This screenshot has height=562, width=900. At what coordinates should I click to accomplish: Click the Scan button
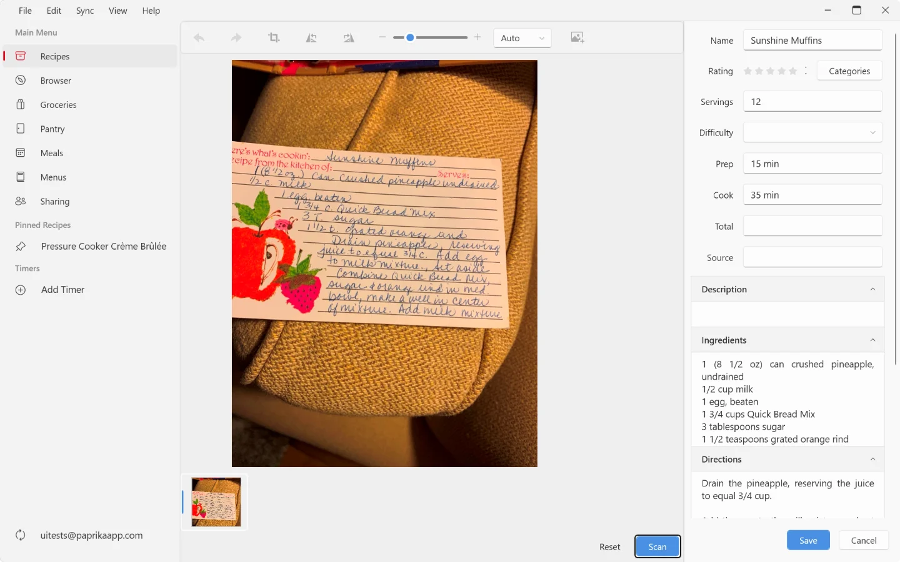(x=657, y=546)
